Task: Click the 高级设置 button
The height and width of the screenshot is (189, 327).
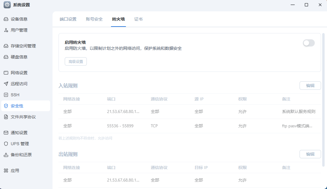Action: pyautogui.click(x=76, y=61)
